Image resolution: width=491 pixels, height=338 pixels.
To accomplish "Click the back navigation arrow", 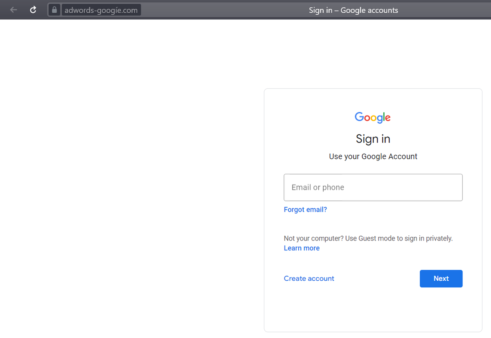I will pyautogui.click(x=14, y=10).
